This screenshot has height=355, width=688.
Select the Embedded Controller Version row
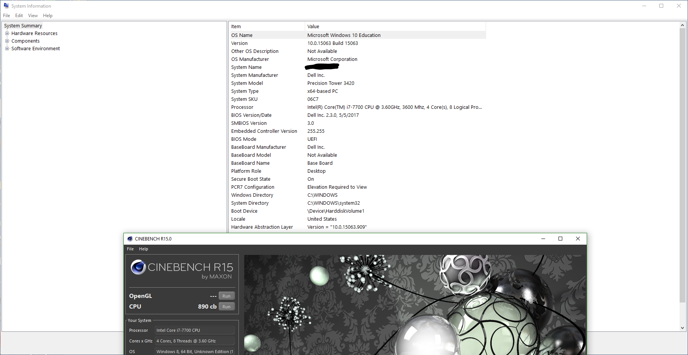click(357, 131)
